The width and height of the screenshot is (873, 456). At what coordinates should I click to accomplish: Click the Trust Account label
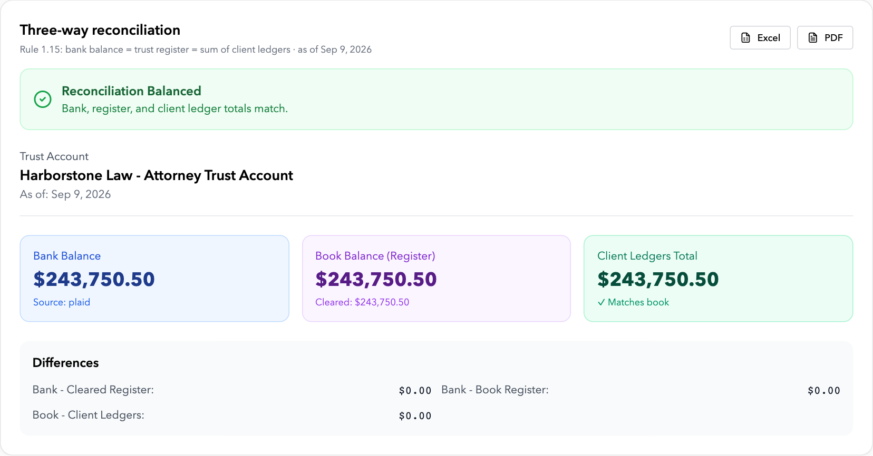[x=54, y=156]
